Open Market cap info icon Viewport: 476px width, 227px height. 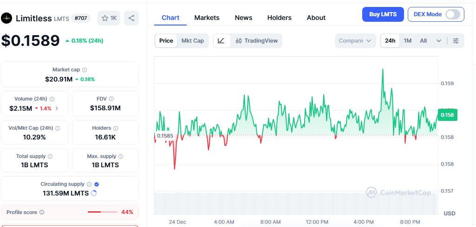coord(85,70)
